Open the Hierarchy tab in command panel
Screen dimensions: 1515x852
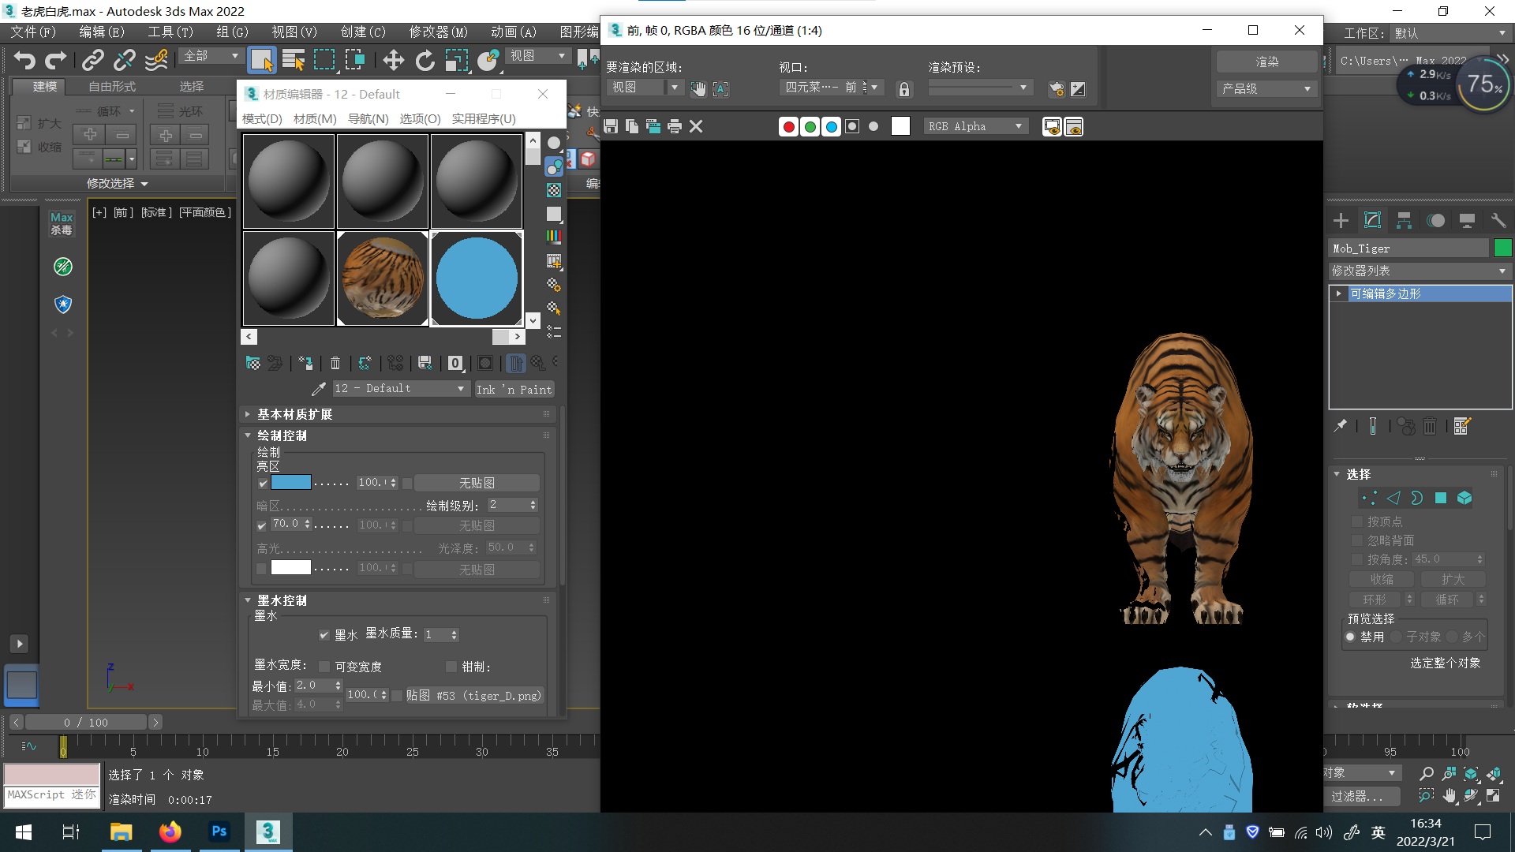point(1405,221)
